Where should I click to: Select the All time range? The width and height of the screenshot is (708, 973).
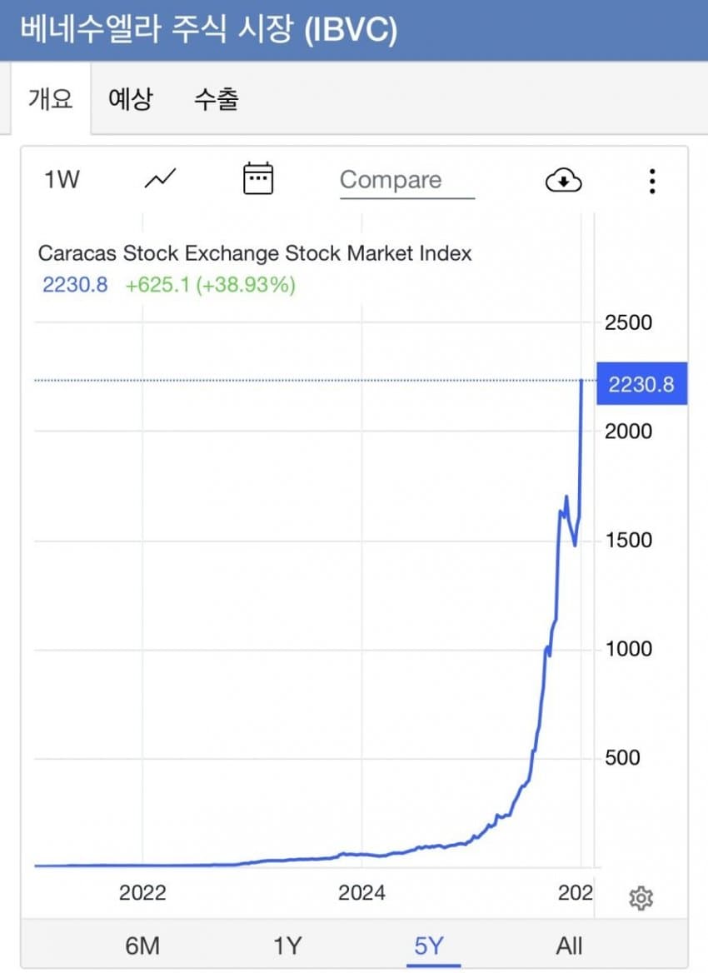(570, 946)
